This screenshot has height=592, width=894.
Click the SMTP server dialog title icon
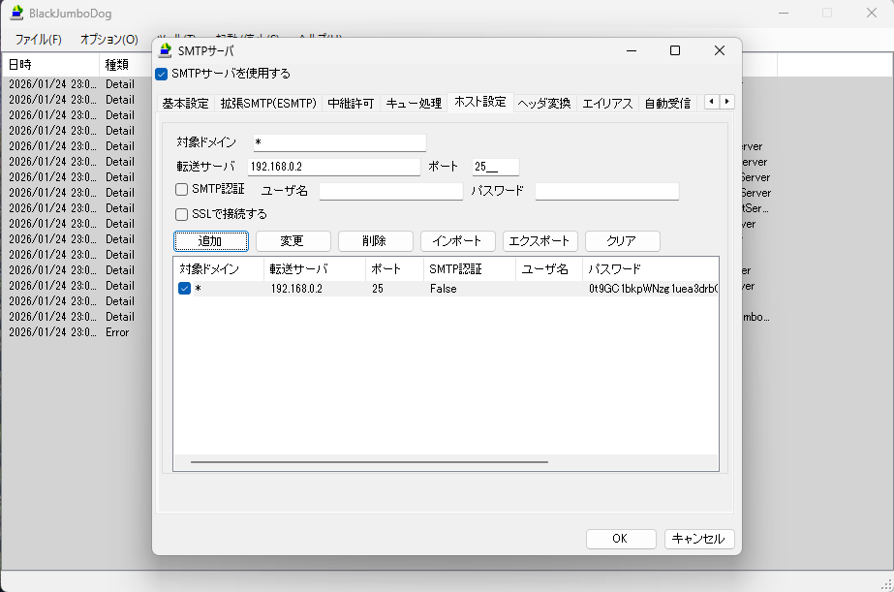[x=165, y=51]
